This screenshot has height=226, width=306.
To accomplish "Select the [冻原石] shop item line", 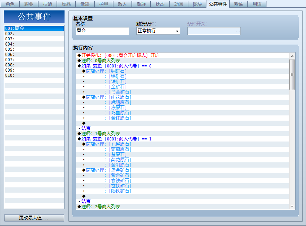I will pyautogui.click(x=182, y=107).
